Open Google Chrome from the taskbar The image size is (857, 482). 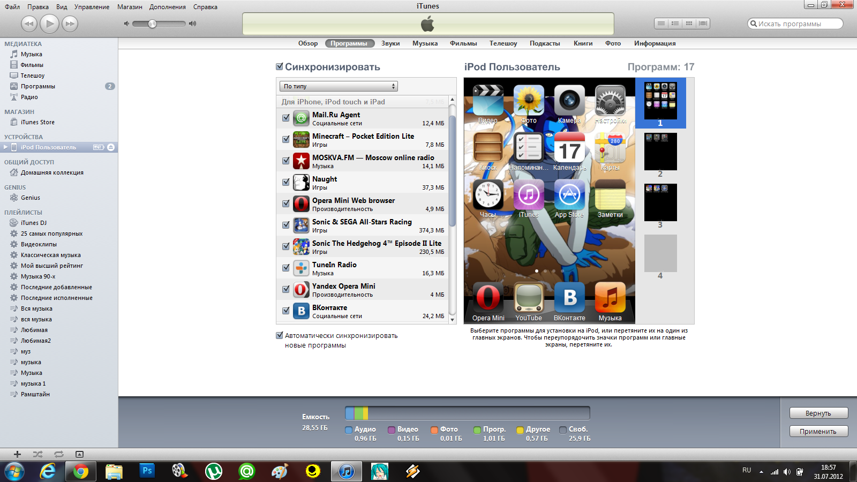tap(81, 471)
